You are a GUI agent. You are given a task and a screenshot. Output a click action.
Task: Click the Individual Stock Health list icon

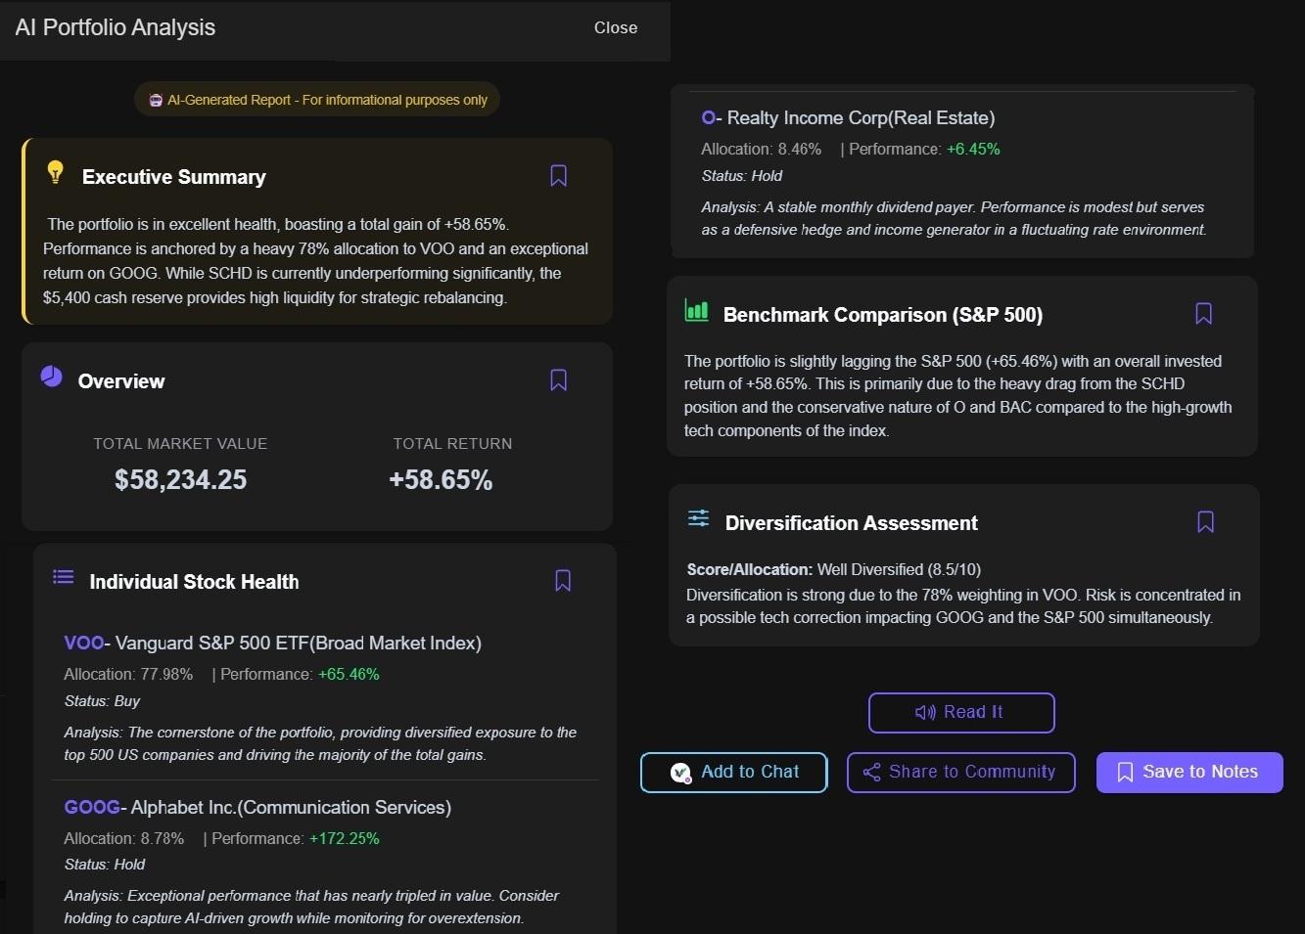click(64, 577)
